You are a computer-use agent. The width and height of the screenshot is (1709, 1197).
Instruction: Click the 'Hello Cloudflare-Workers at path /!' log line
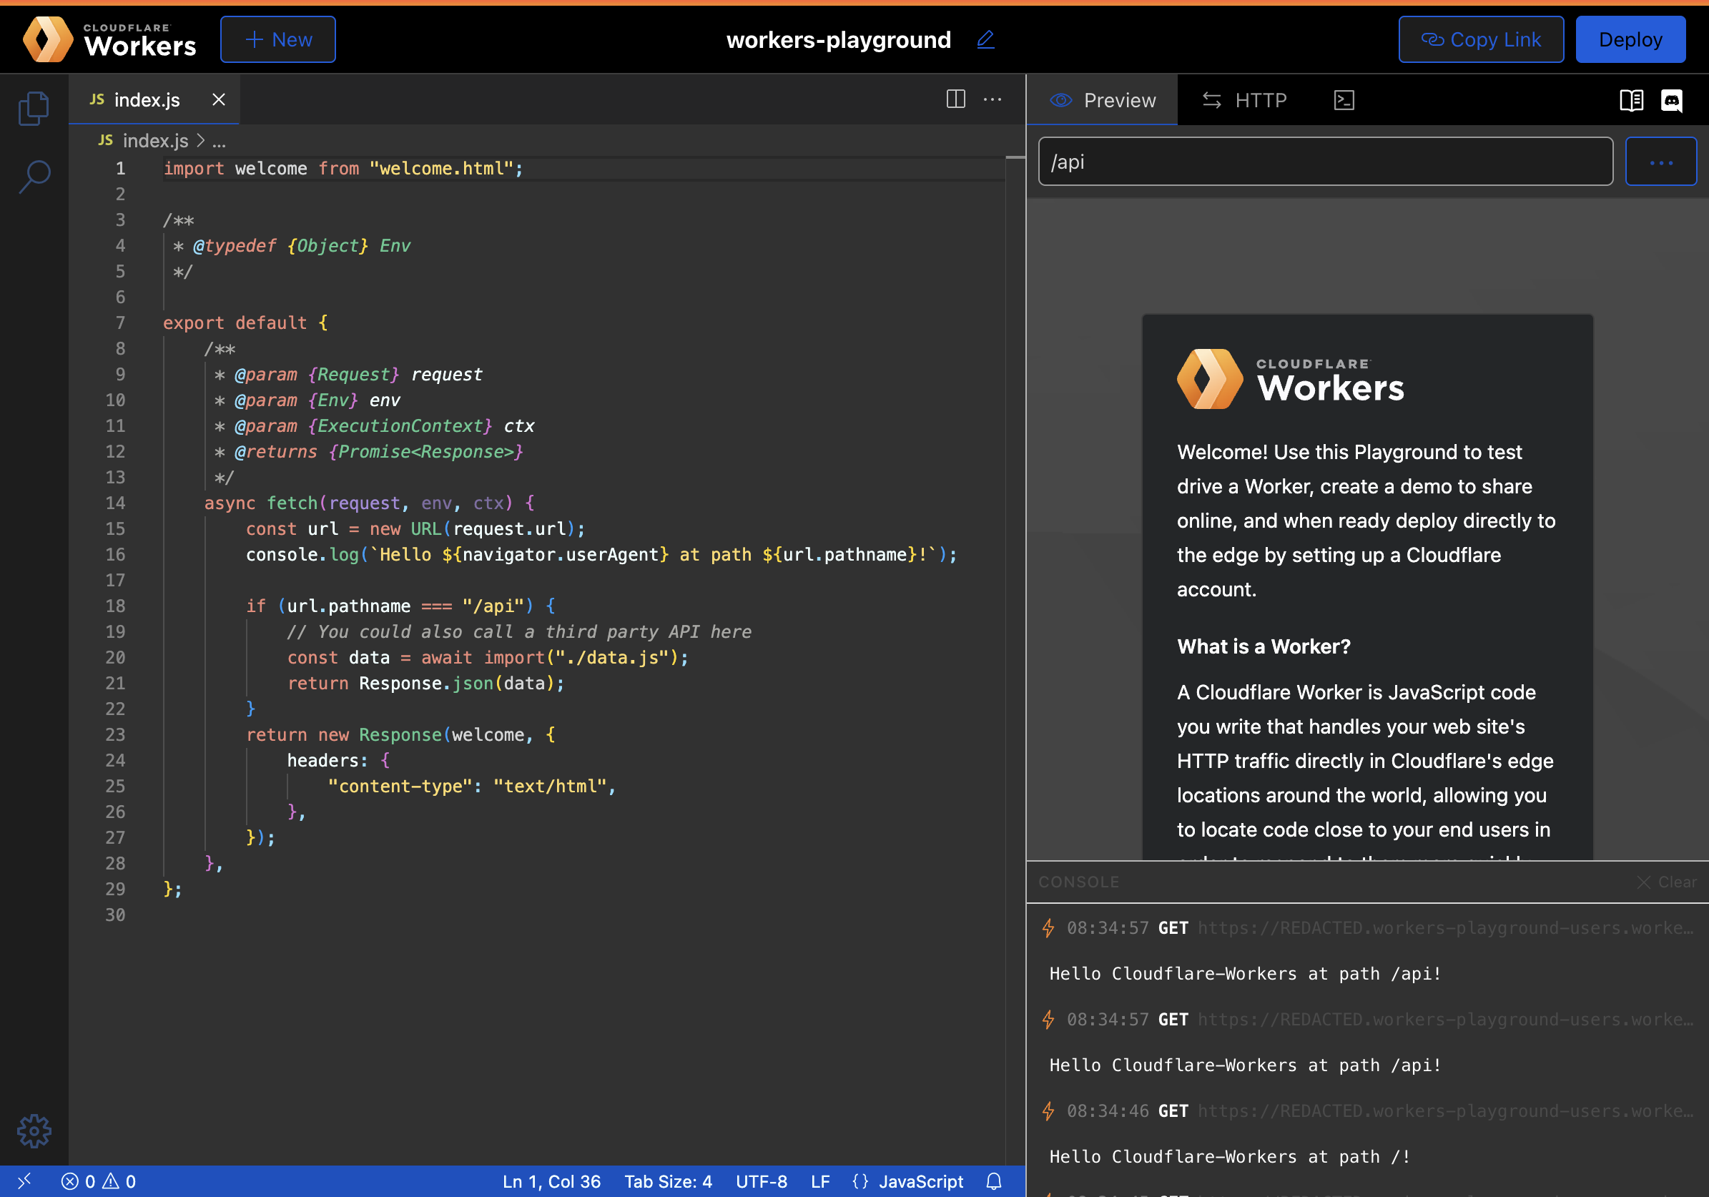coord(1229,1157)
